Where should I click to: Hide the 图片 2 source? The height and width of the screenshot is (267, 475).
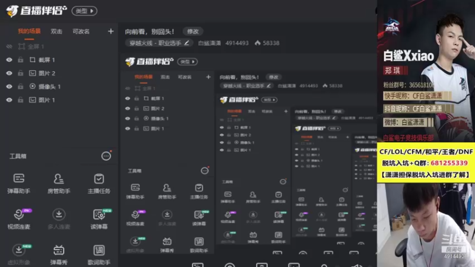(x=9, y=73)
